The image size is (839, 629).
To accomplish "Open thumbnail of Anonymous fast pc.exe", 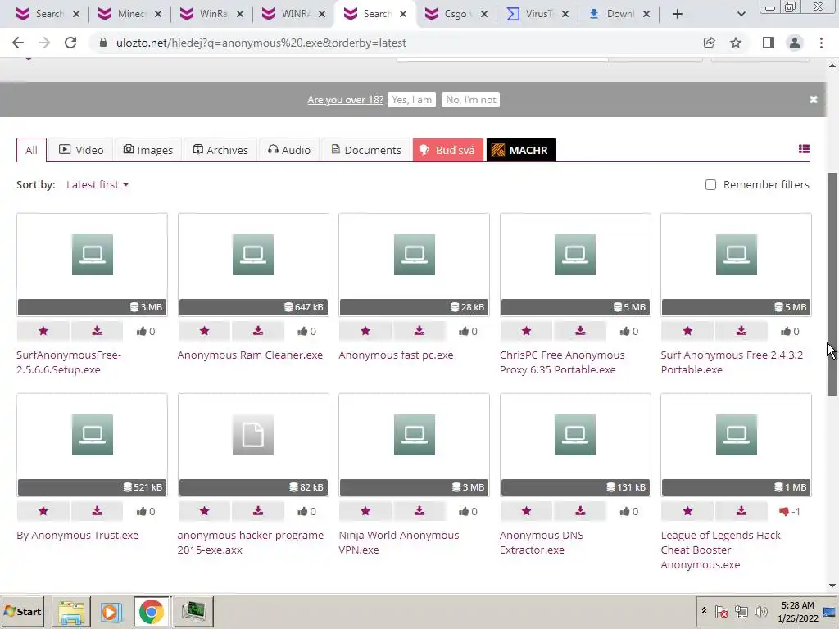I will (x=414, y=265).
